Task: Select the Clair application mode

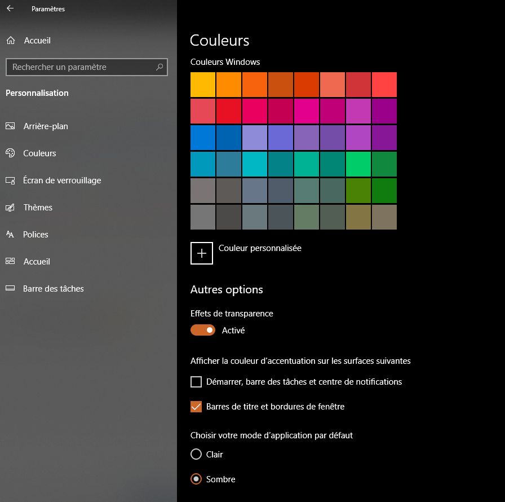Action: click(196, 454)
